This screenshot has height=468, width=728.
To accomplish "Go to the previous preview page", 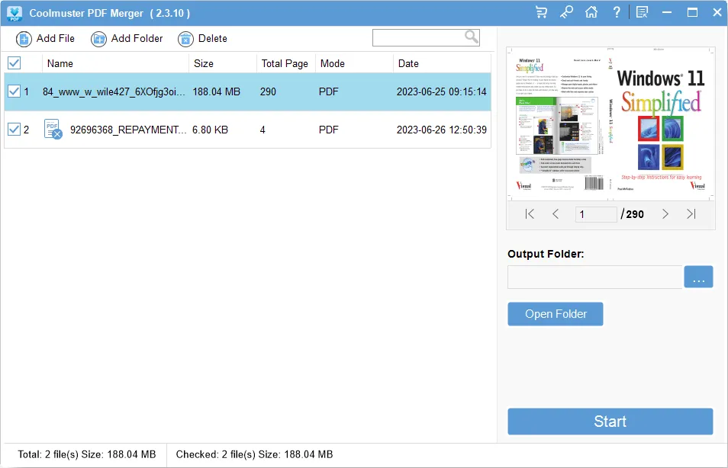I will (556, 214).
